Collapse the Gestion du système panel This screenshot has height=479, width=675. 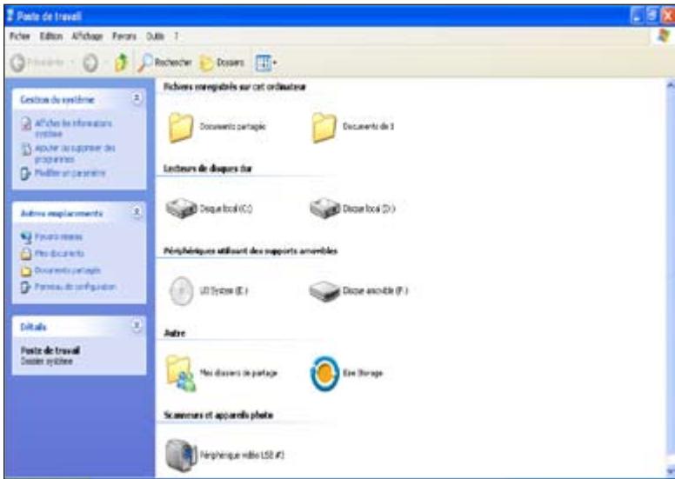click(137, 98)
